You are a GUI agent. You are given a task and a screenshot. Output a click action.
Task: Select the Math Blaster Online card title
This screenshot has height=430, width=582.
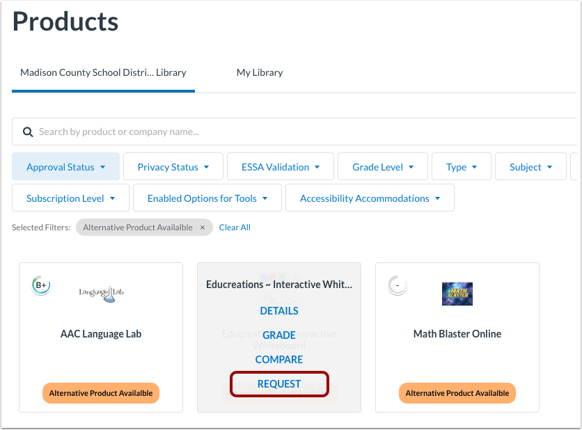pyautogui.click(x=457, y=334)
